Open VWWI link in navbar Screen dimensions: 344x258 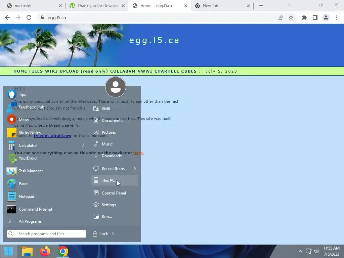coord(145,71)
